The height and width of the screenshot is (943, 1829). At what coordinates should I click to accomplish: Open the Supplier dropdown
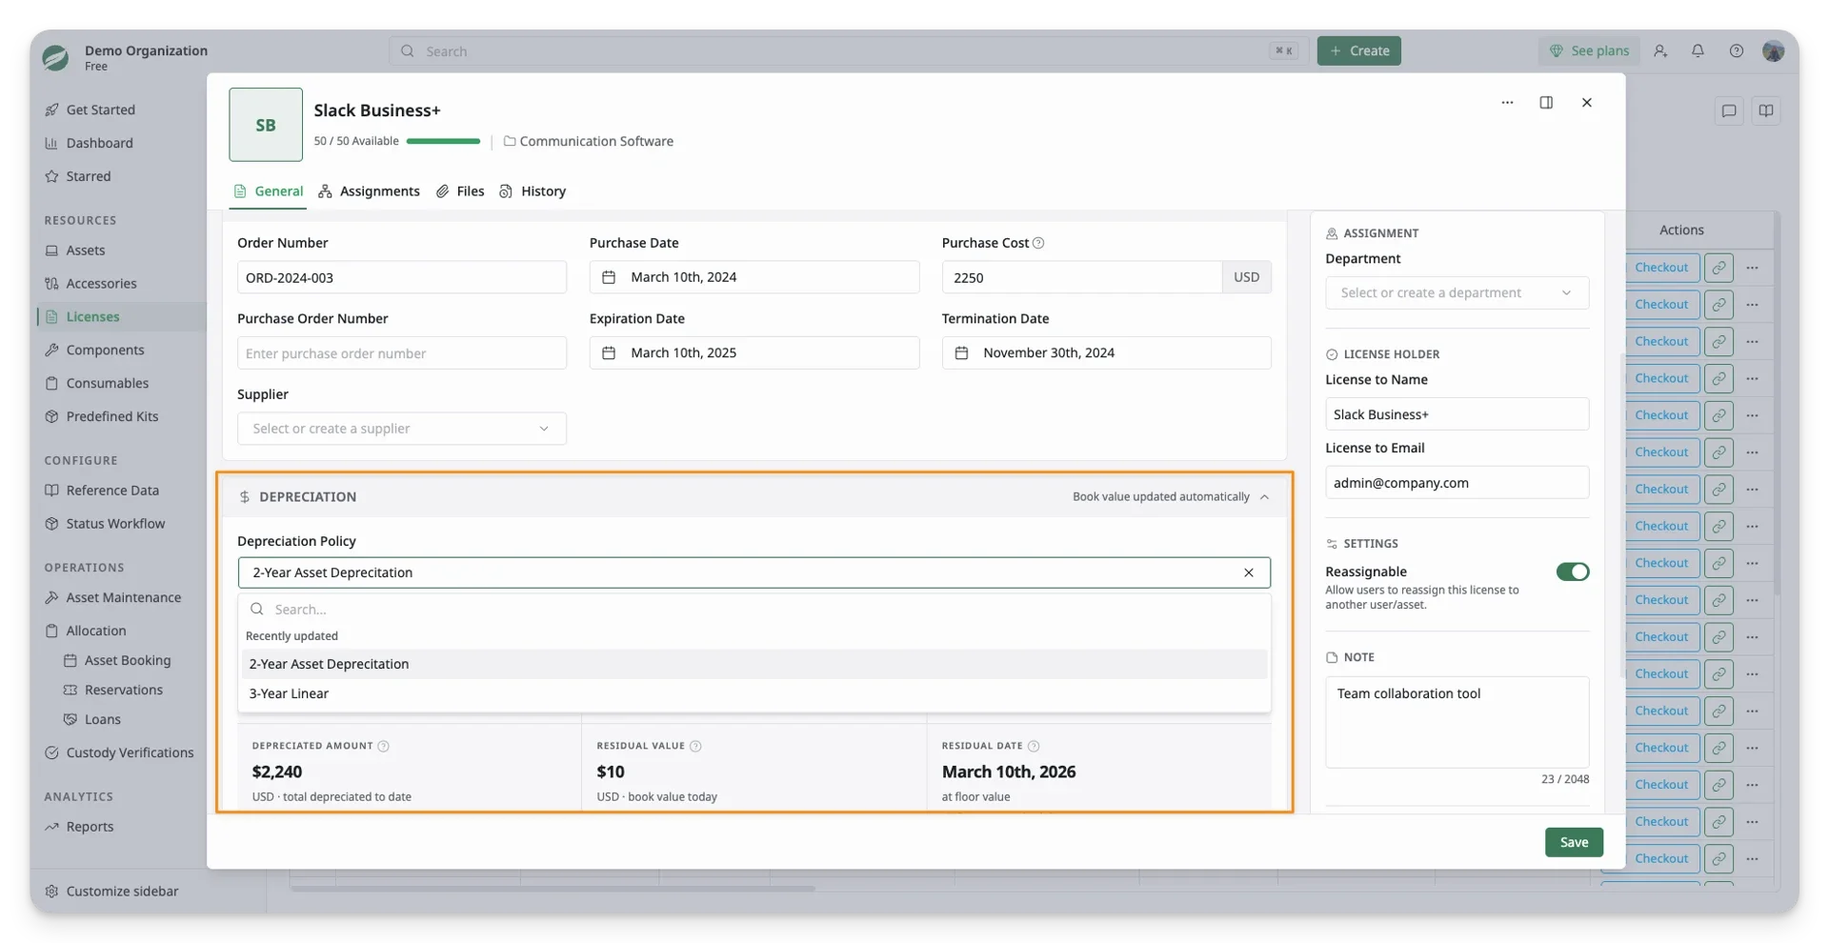click(x=401, y=429)
